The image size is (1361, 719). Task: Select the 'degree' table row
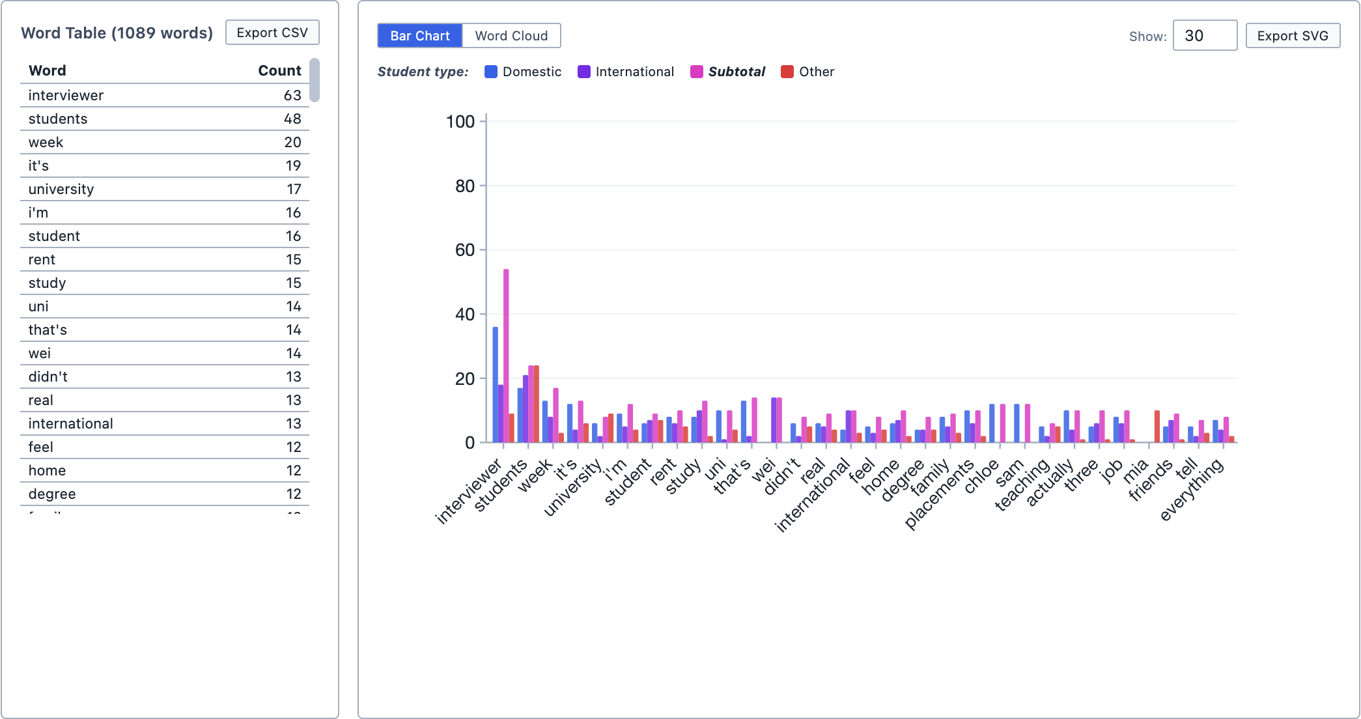pyautogui.click(x=165, y=494)
